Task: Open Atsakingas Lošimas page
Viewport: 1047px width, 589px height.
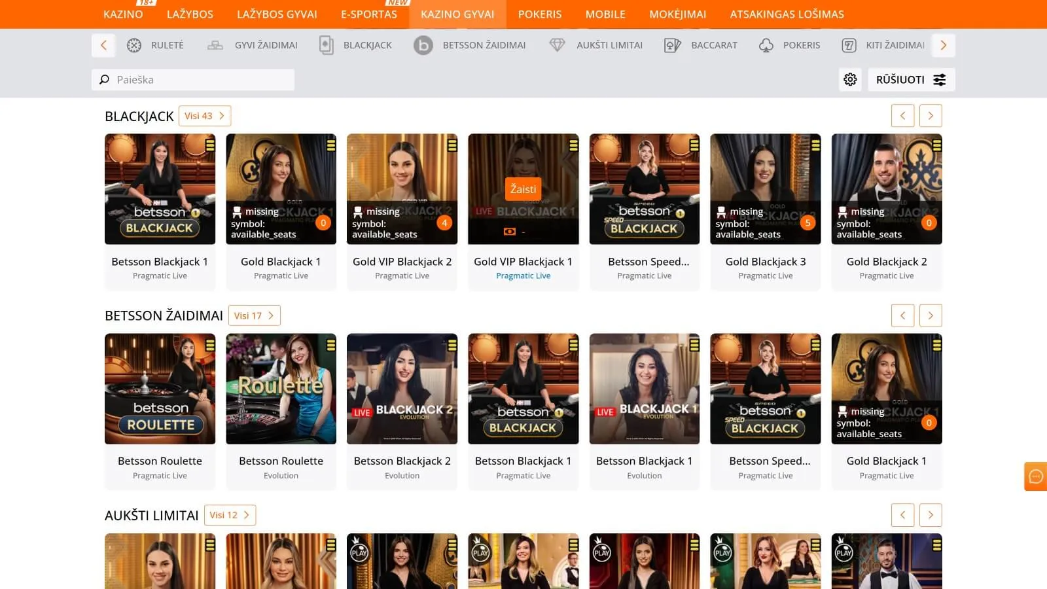Action: (x=787, y=14)
